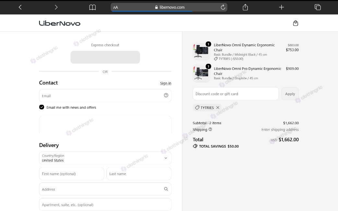Click the Discount code or gift card field
Screen dimensions: 338x211
[x=235, y=94]
